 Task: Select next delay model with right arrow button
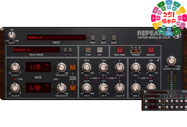point(70,50)
